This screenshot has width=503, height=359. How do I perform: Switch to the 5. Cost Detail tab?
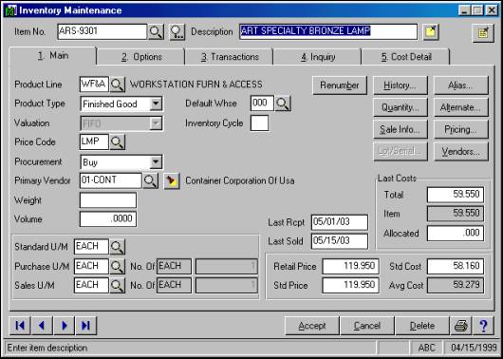click(406, 57)
